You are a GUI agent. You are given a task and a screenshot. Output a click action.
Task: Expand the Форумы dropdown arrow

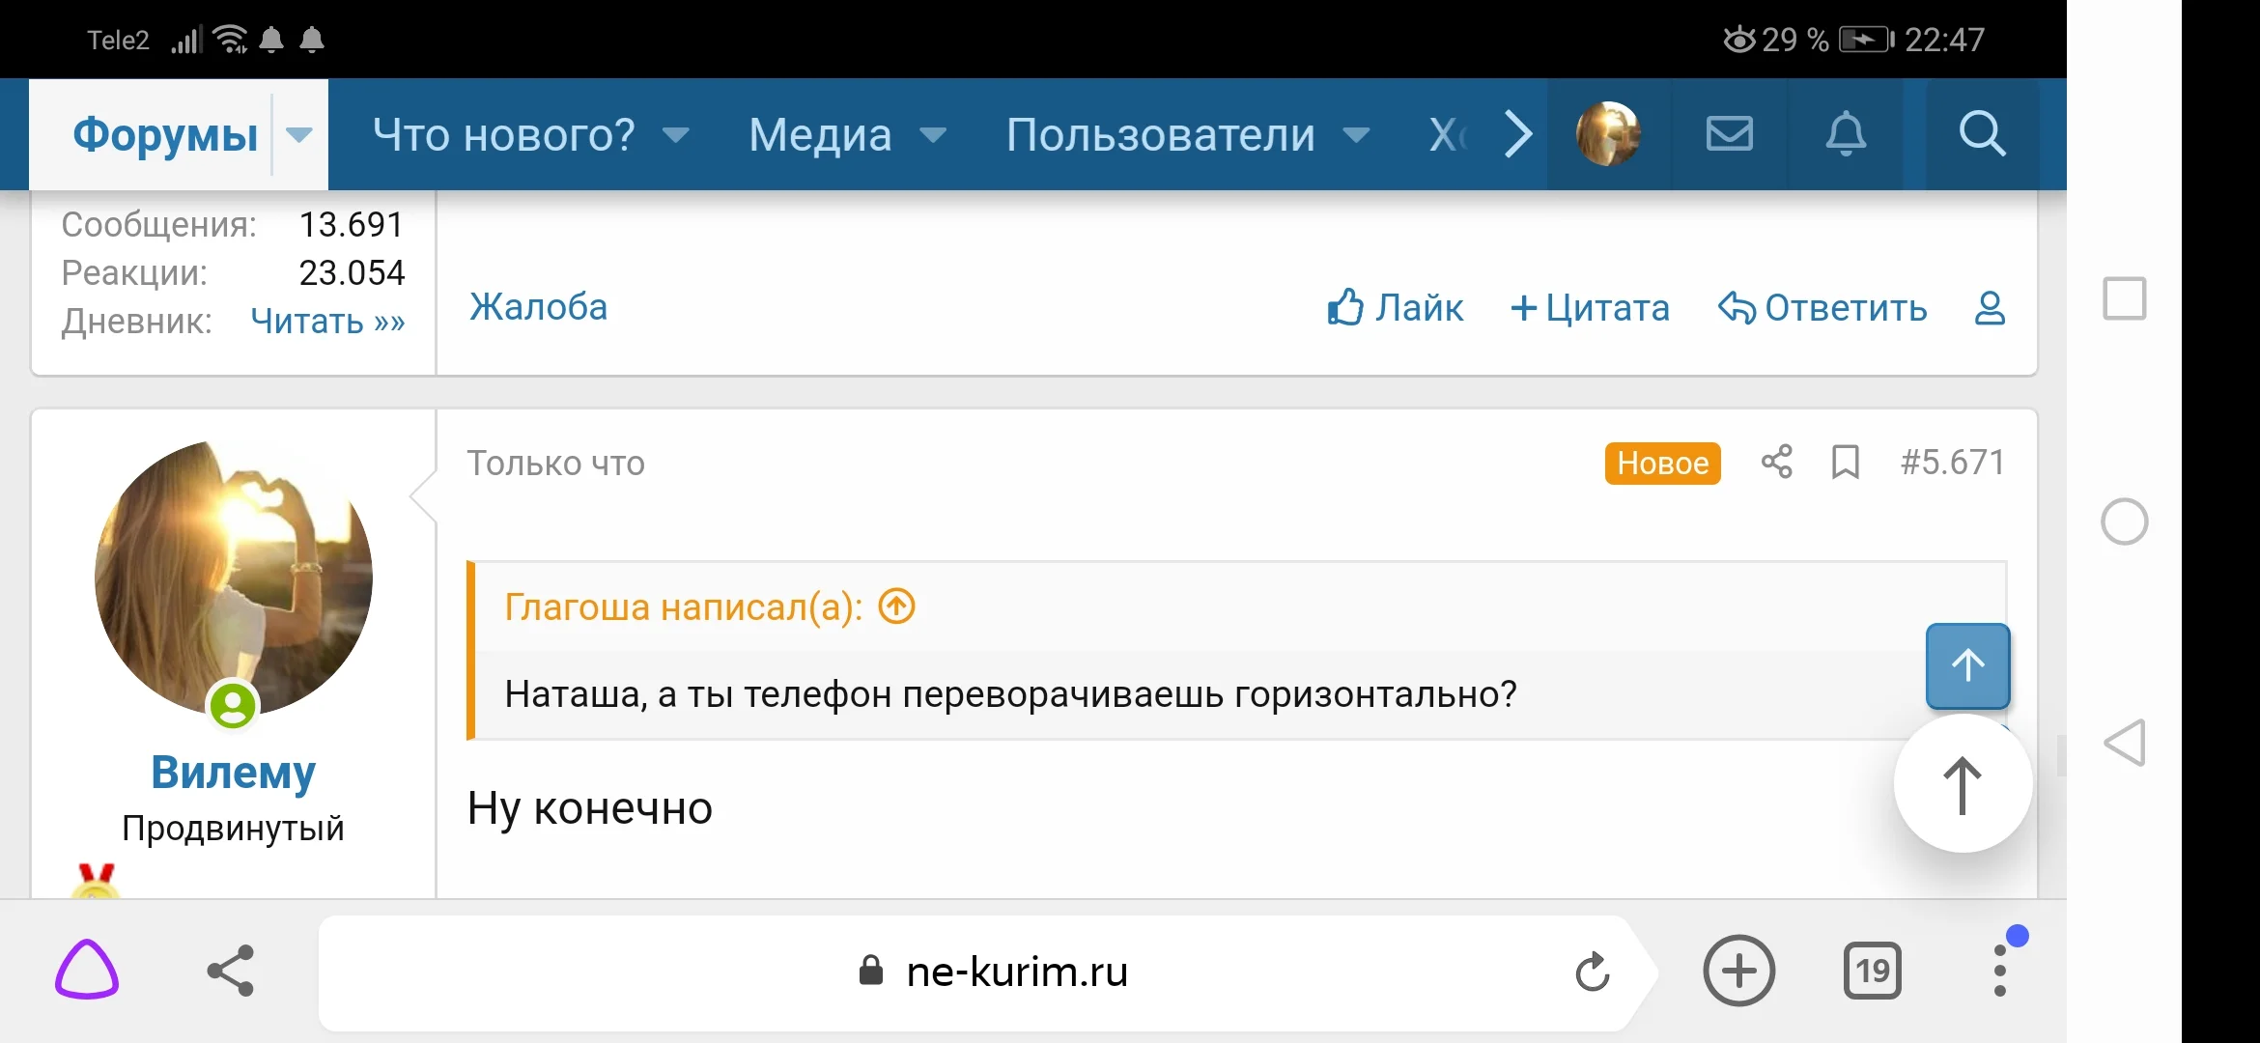coord(299,134)
